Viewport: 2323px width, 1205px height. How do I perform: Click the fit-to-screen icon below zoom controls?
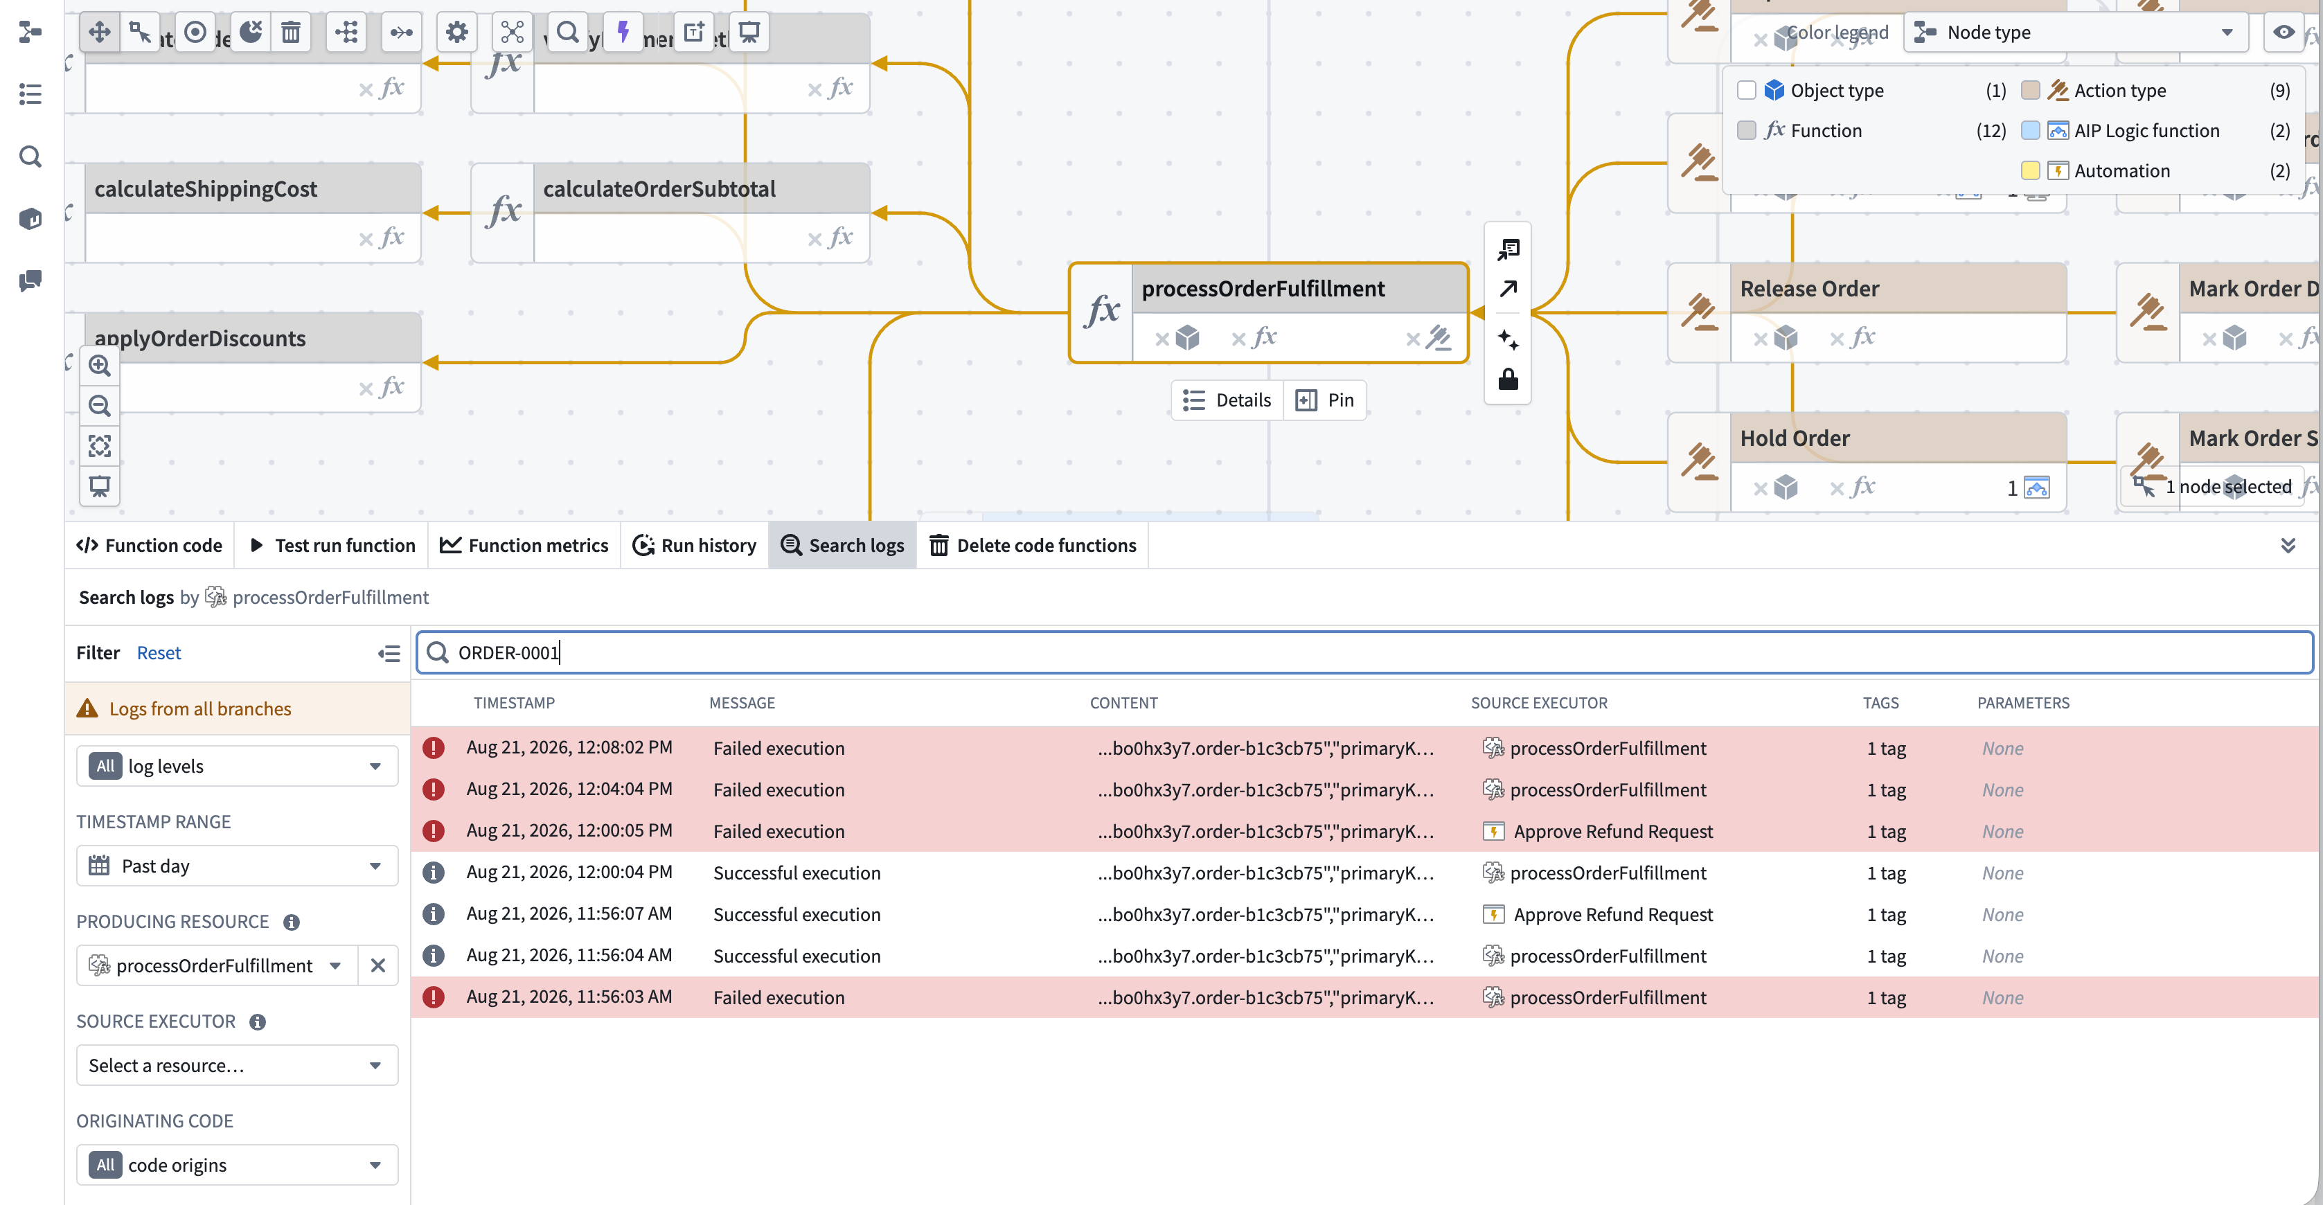(99, 445)
